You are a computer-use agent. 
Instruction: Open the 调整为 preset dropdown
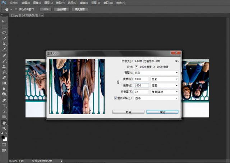pyautogui.click(x=156, y=73)
